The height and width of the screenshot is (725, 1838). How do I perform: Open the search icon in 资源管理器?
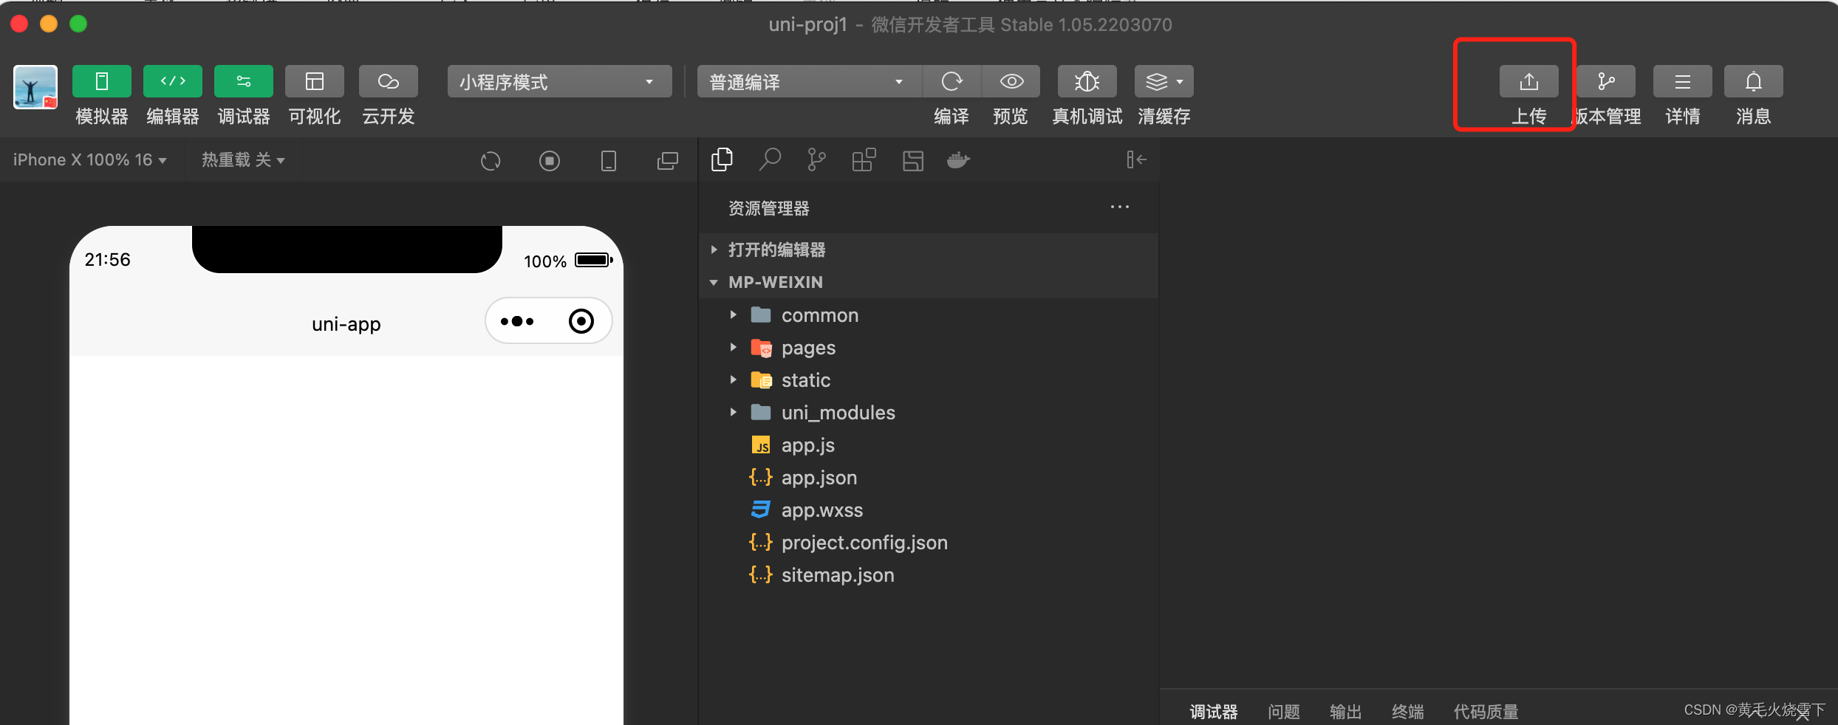click(x=770, y=159)
